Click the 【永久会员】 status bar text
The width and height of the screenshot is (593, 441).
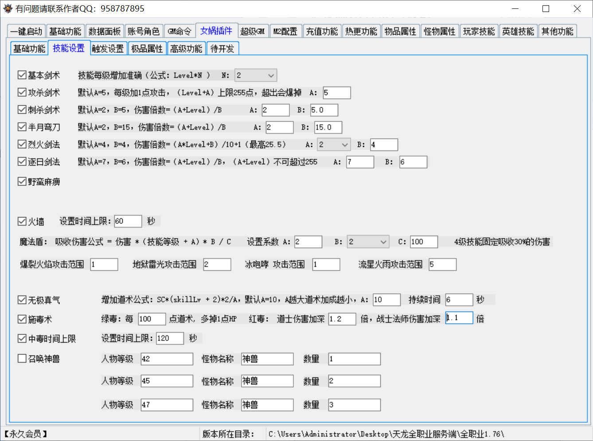click(27, 434)
